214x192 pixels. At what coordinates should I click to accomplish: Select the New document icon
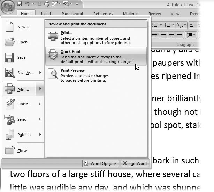9,27
